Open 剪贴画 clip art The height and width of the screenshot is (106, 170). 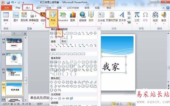(24, 17)
